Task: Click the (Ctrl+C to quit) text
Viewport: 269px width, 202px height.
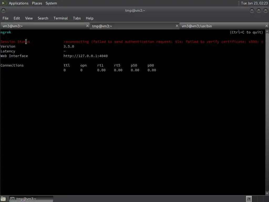Action: click(246, 32)
